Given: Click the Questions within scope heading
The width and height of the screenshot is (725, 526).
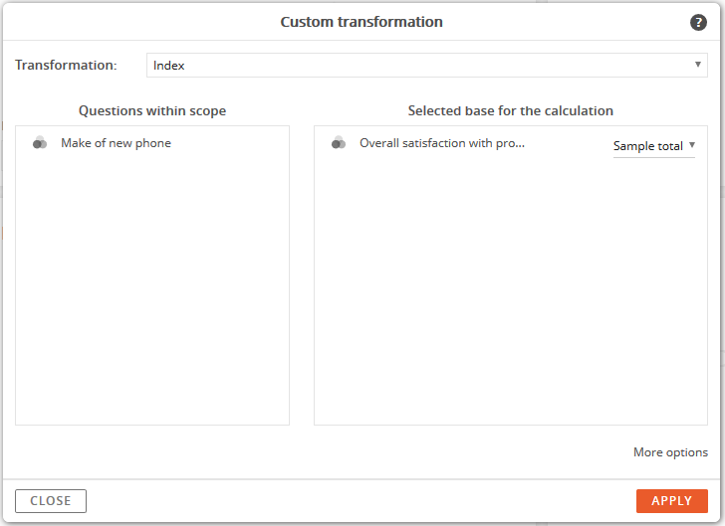Looking at the screenshot, I should [152, 110].
